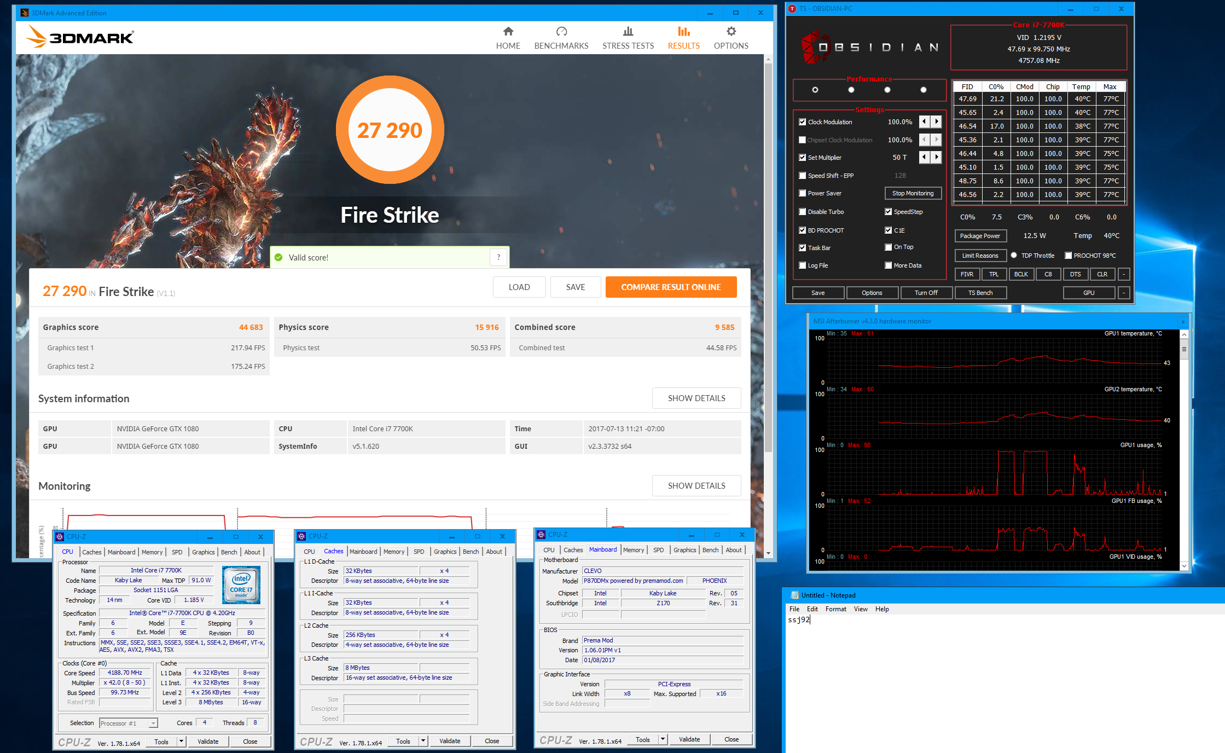The image size is (1225, 753).
Task: Toggle BD PROCHOT checkbox
Action: pos(802,230)
